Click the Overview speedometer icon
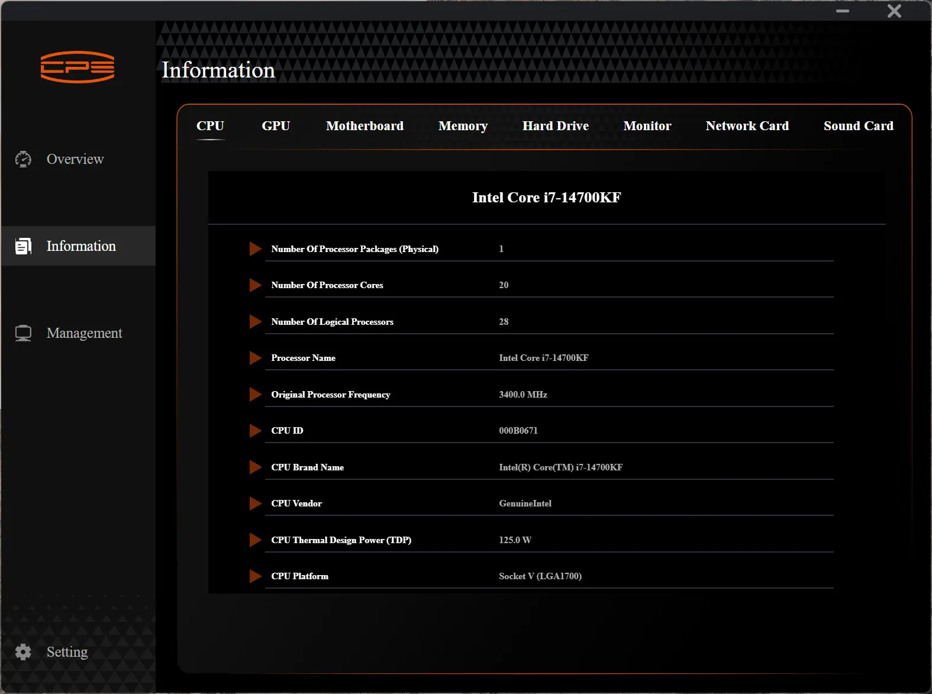The width and height of the screenshot is (932, 694). point(23,159)
